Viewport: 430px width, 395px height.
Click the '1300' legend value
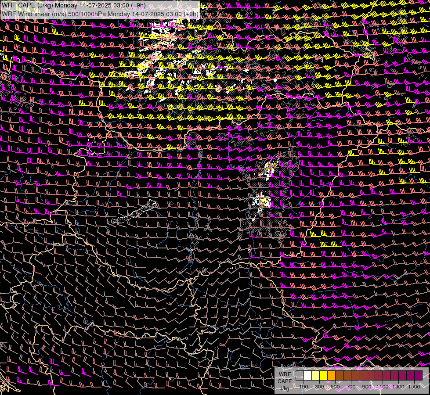tap(398, 387)
